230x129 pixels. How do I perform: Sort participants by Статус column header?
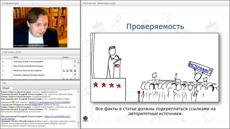67,57
